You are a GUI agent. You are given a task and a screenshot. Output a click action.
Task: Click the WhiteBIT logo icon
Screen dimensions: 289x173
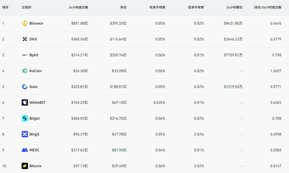click(x=25, y=102)
